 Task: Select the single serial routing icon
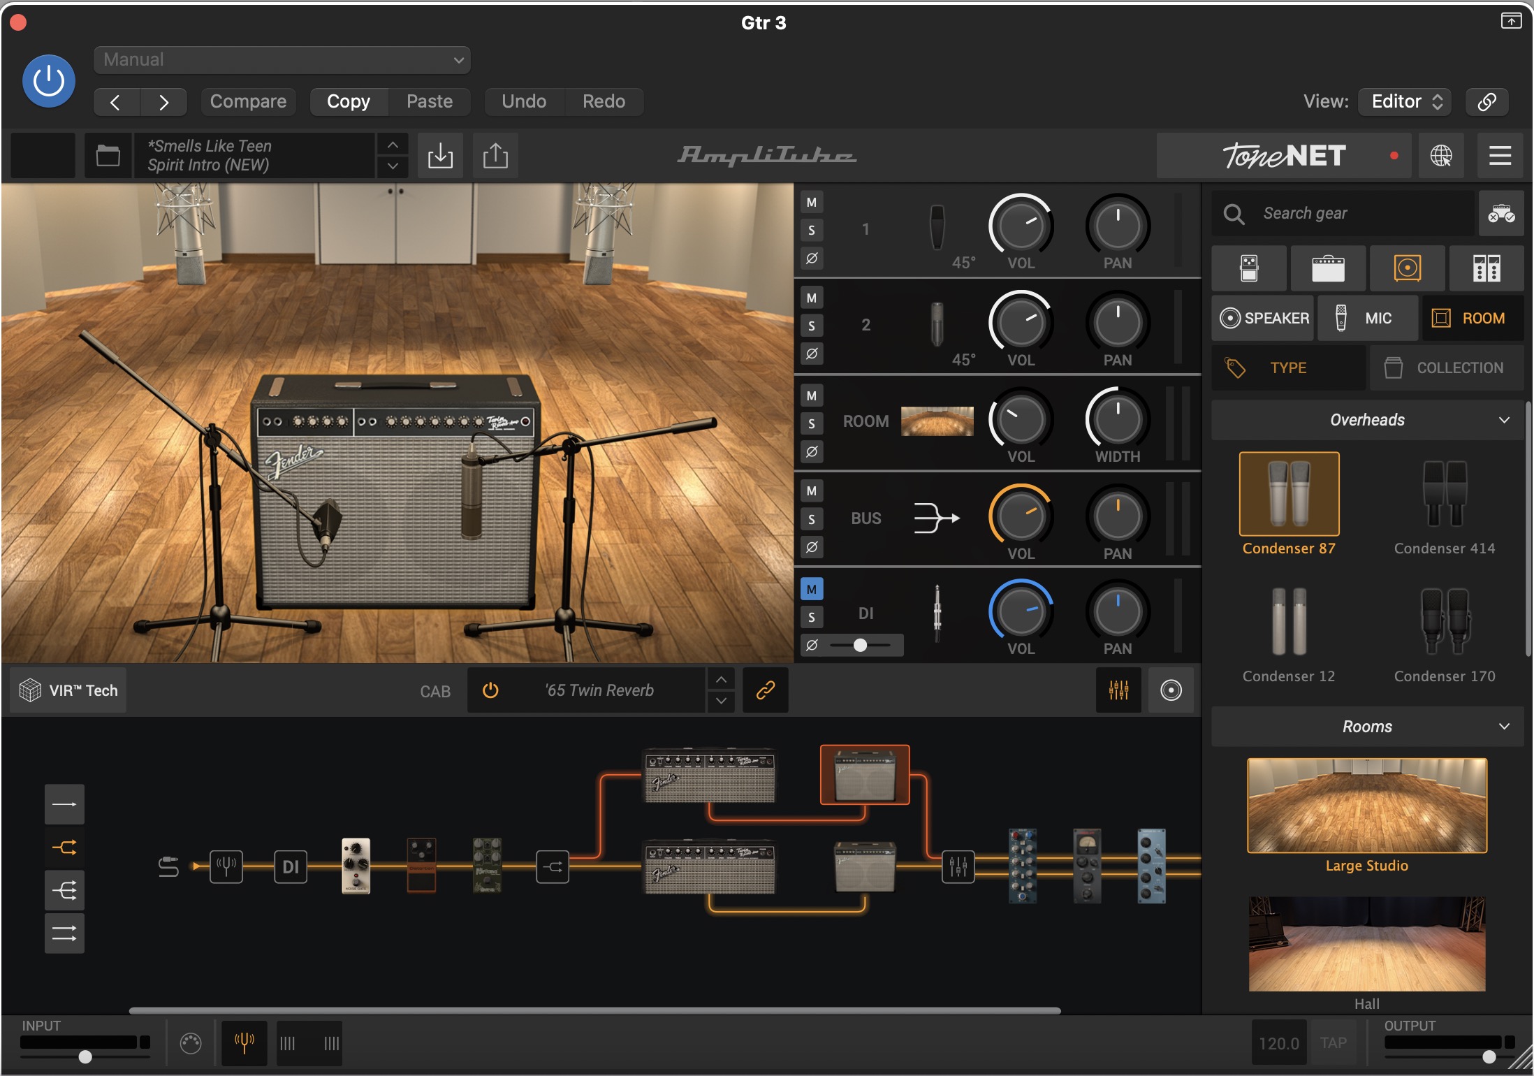coord(64,804)
